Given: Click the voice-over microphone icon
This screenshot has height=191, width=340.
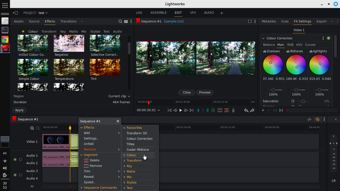Looking at the screenshot, I should [233, 110].
